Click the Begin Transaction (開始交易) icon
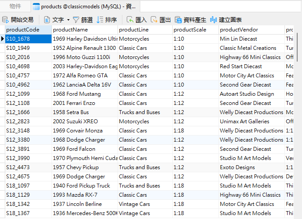This screenshot has width=302, height=219. coord(6,20)
